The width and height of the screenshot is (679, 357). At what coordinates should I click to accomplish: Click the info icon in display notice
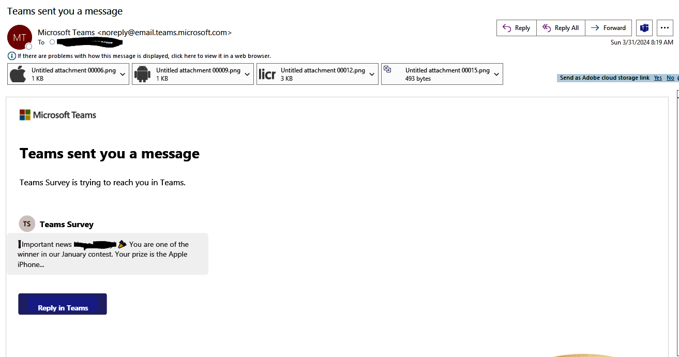[x=12, y=56]
